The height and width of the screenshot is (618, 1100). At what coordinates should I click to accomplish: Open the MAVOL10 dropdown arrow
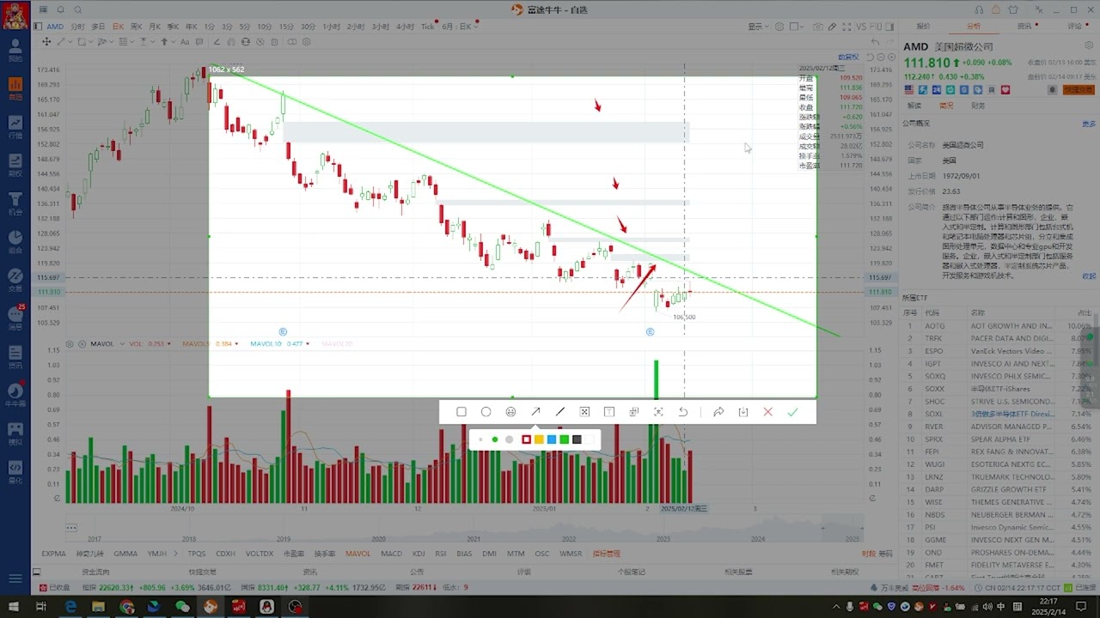pyautogui.click(x=308, y=344)
